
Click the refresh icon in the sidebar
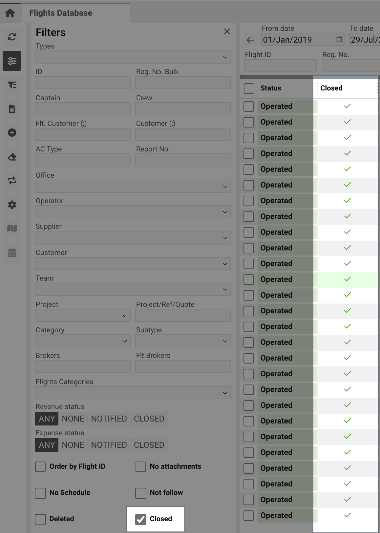point(12,37)
